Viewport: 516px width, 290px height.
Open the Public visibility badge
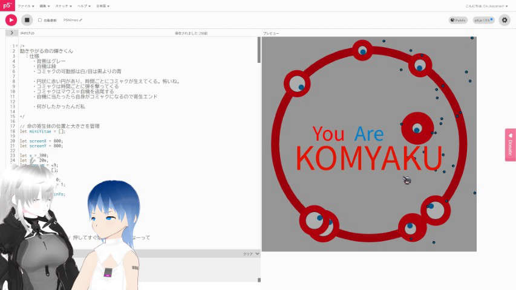click(458, 20)
